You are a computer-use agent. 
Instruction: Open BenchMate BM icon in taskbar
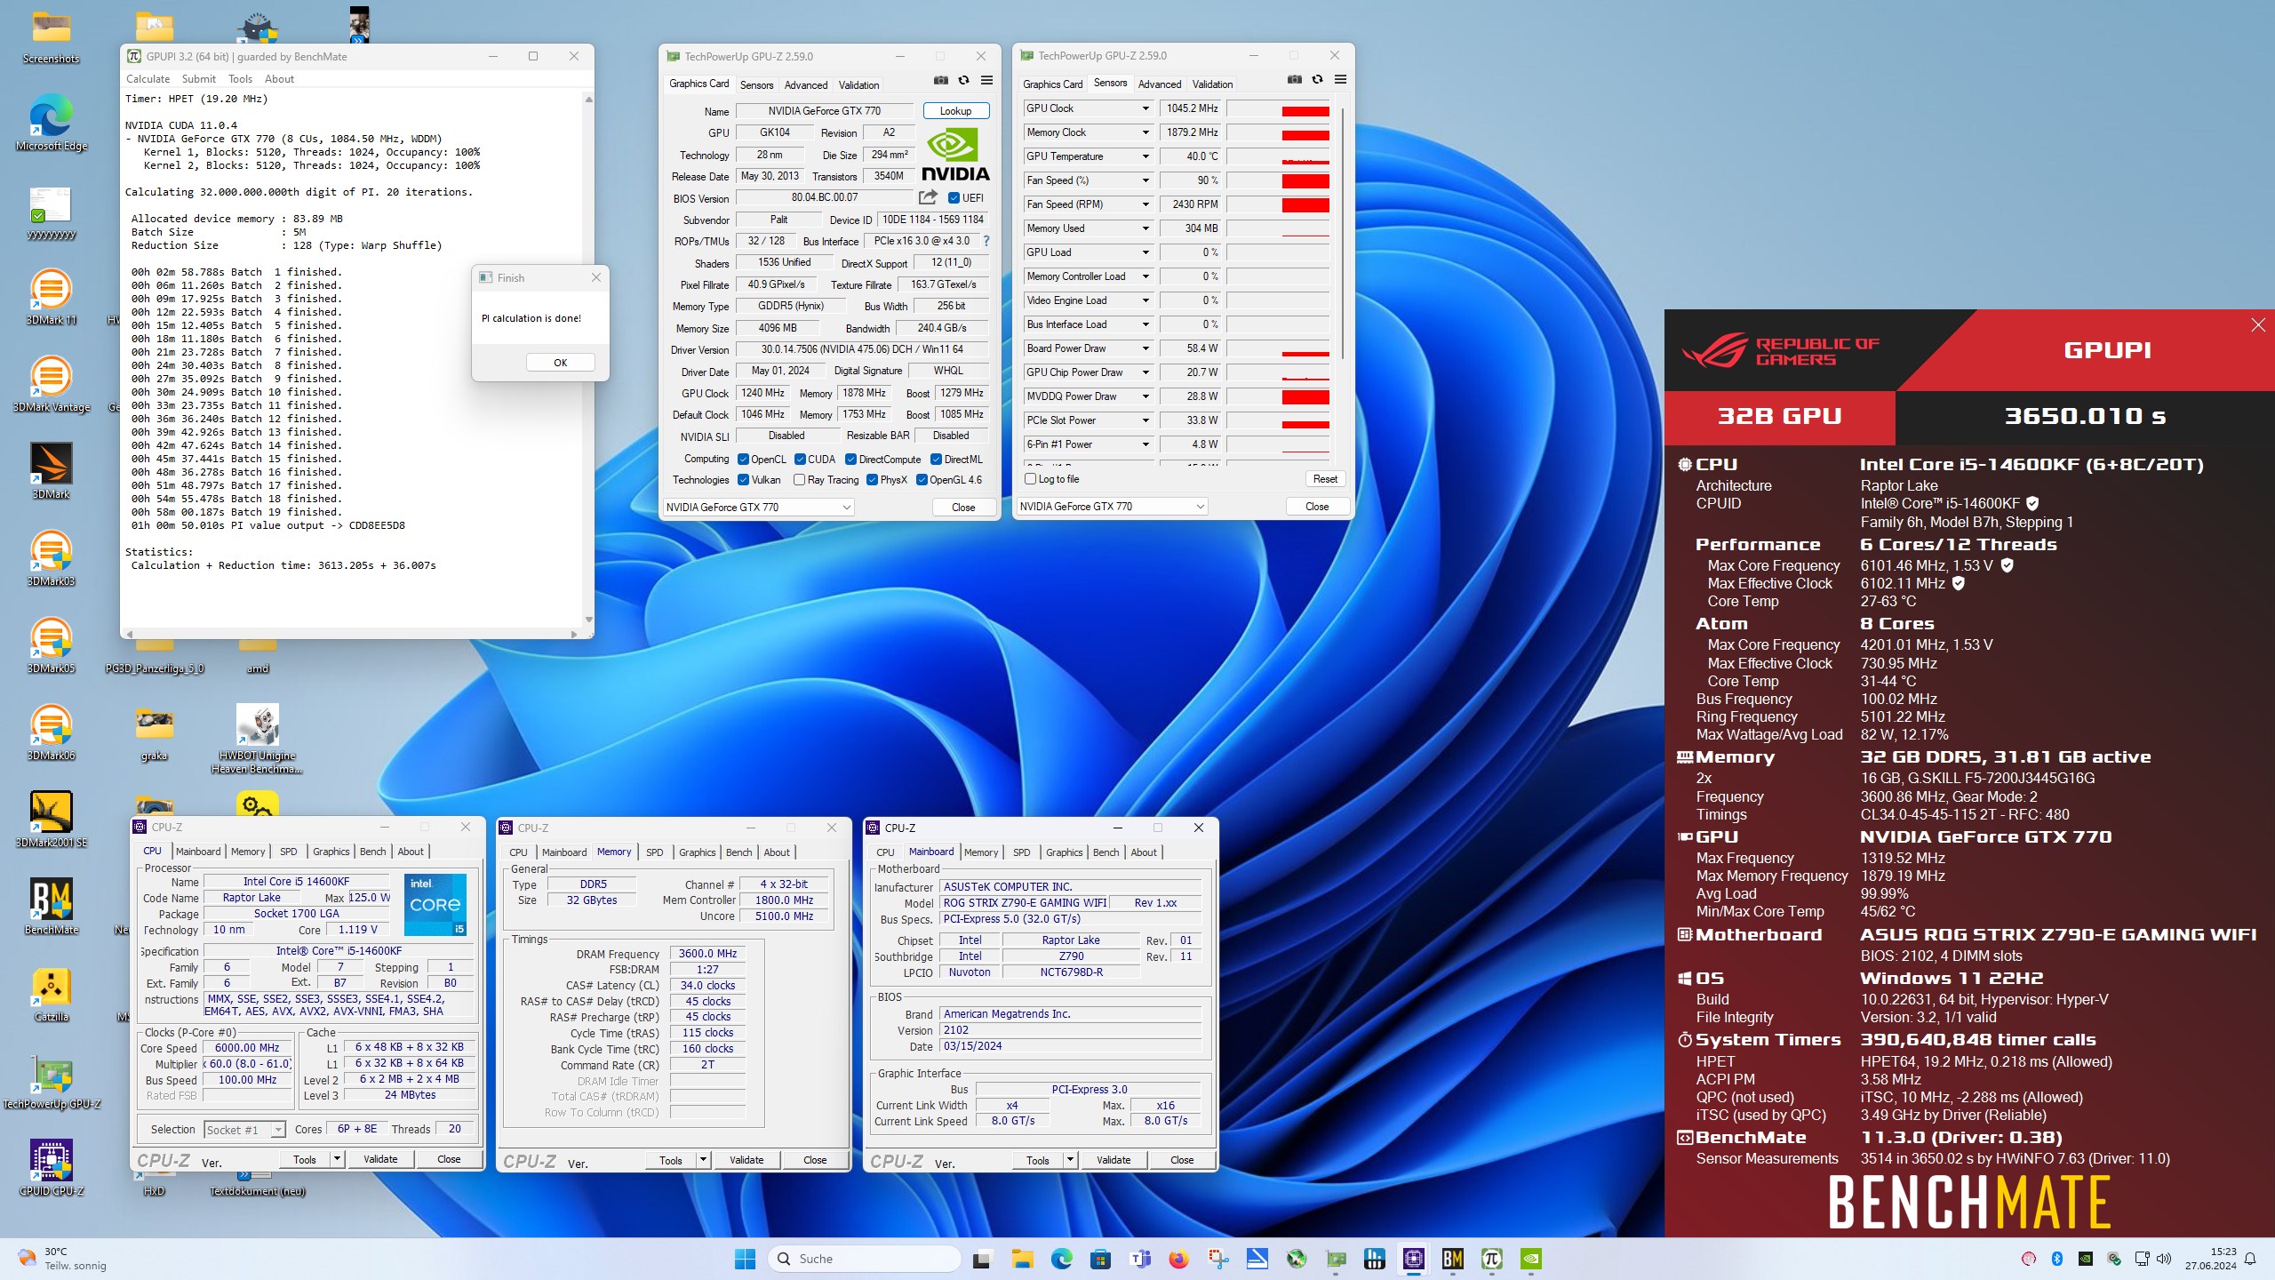pyautogui.click(x=1453, y=1259)
